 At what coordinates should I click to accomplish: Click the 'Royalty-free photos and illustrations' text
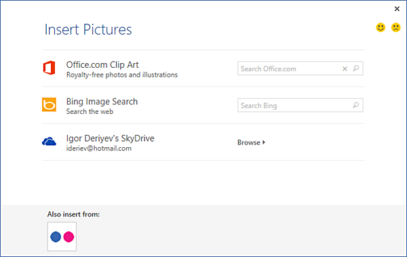[x=122, y=75]
